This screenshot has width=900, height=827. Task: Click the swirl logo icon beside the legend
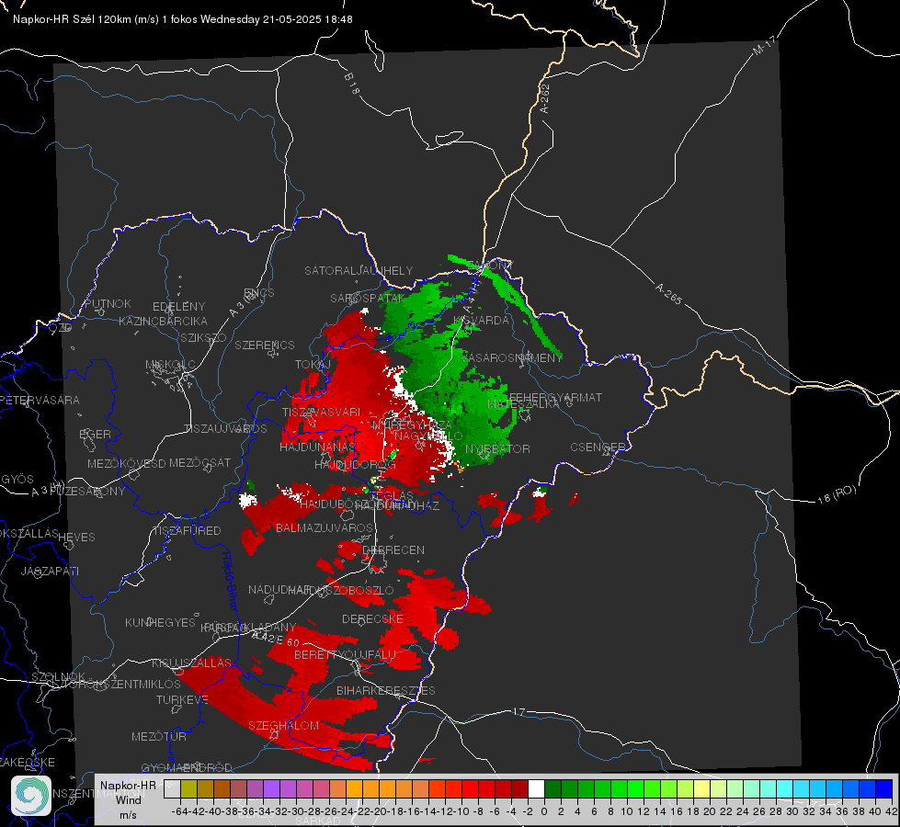click(x=31, y=796)
